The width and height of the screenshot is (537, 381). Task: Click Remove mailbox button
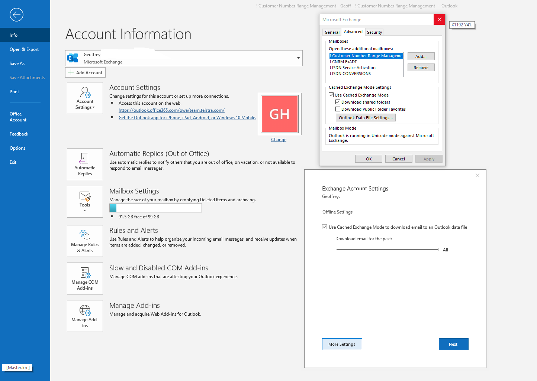421,68
